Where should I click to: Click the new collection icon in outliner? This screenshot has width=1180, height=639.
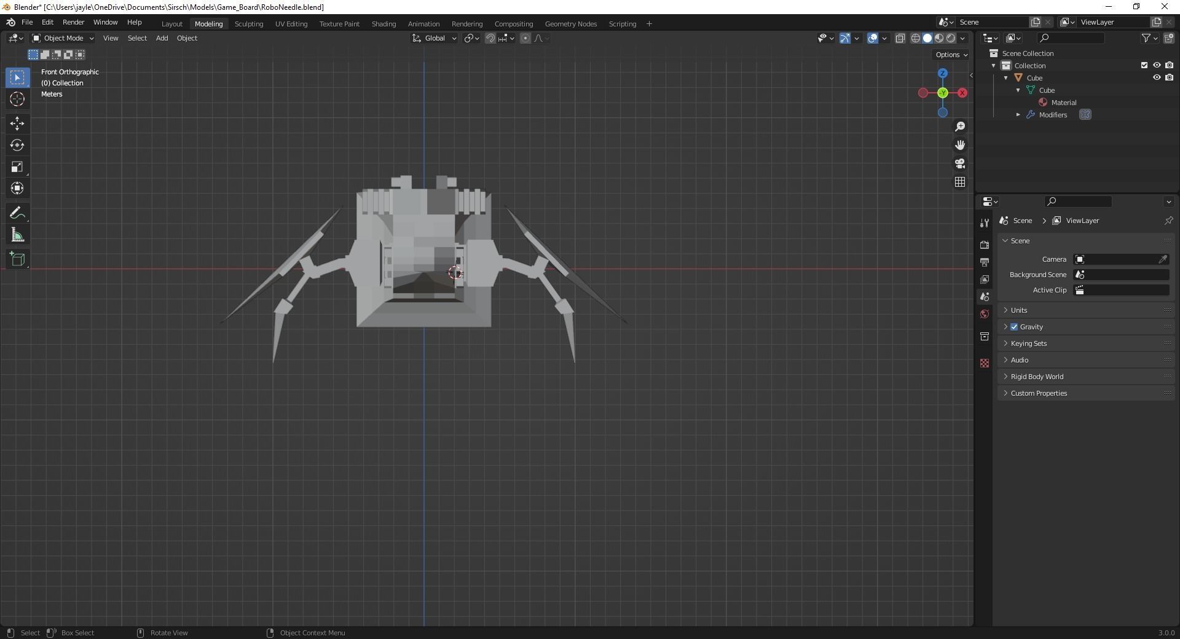click(x=1169, y=38)
